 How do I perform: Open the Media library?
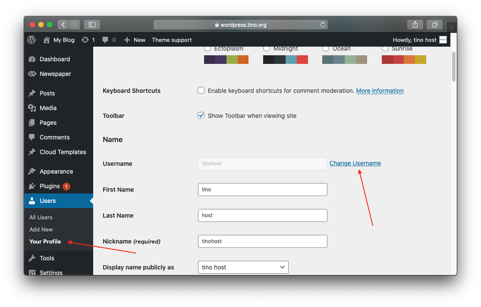click(x=48, y=108)
